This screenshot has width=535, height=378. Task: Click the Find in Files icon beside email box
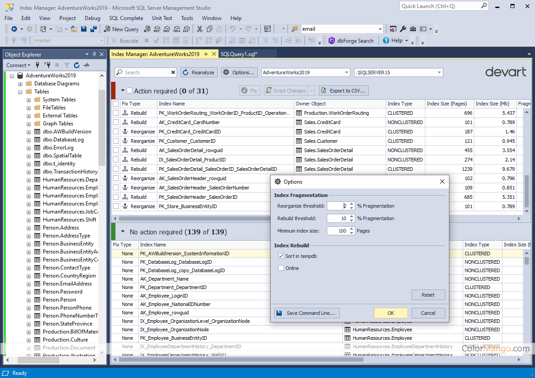[x=294, y=29]
